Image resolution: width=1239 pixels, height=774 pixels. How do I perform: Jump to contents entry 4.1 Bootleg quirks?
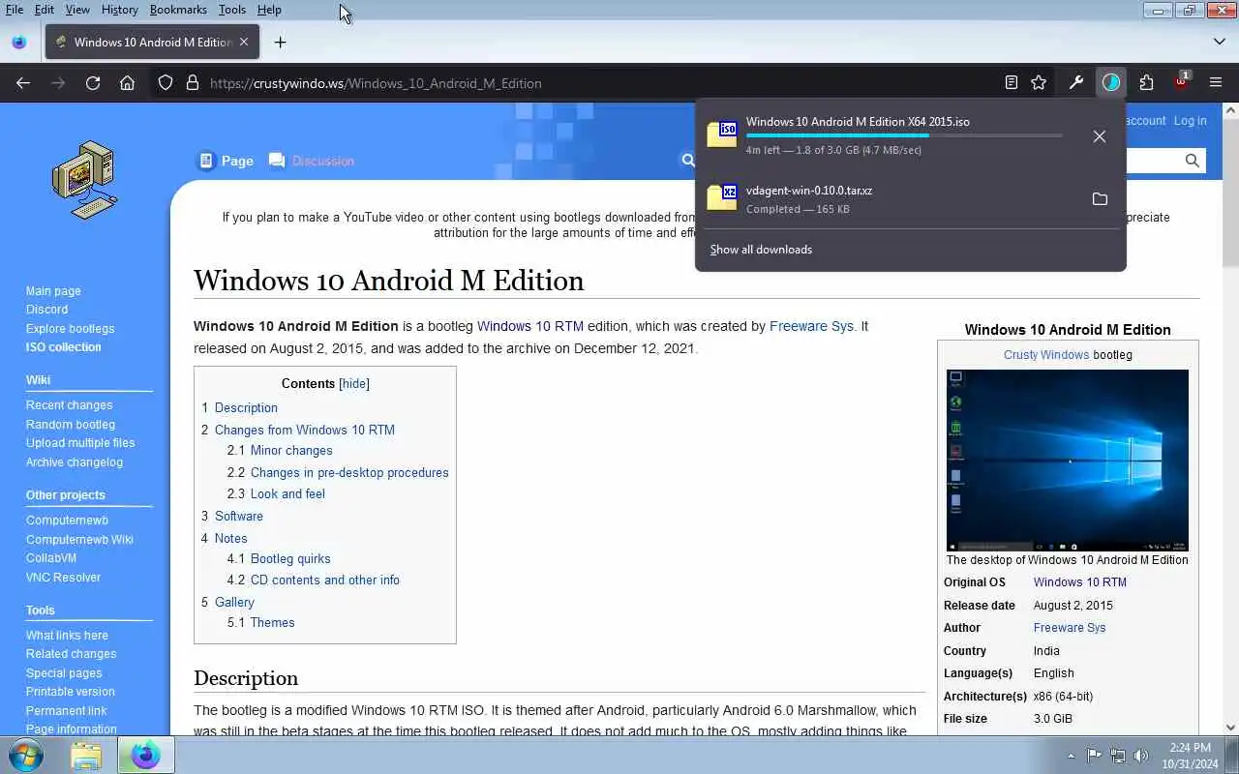[279, 558]
